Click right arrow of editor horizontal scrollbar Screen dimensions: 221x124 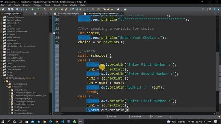[215, 113]
